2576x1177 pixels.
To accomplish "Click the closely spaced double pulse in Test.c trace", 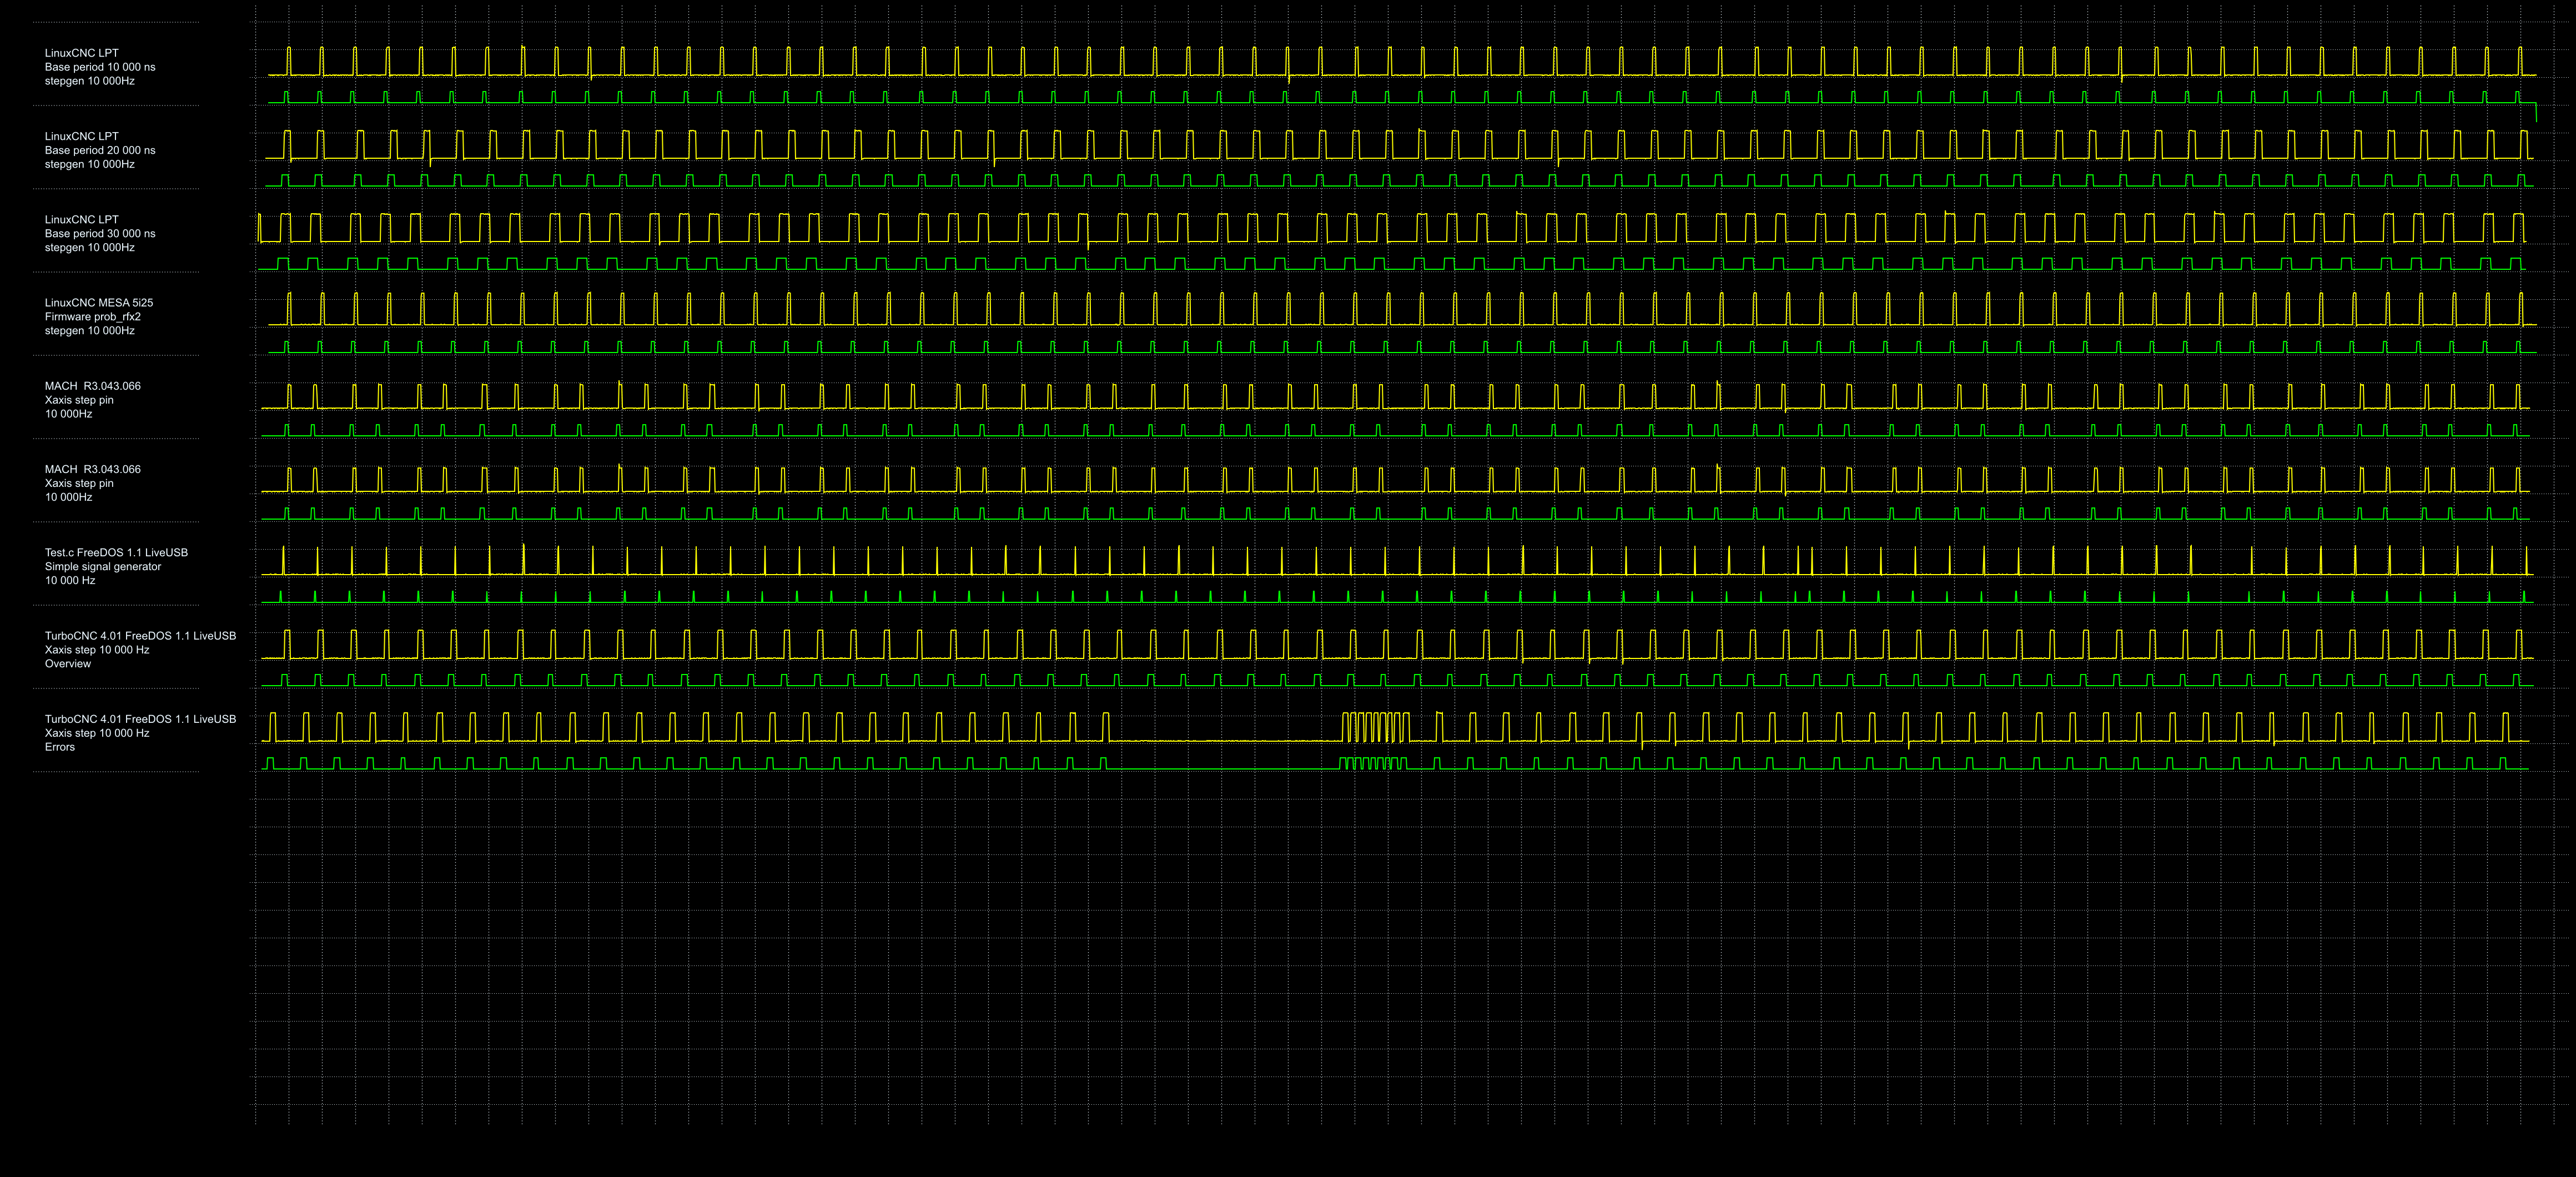I will 1805,562.
